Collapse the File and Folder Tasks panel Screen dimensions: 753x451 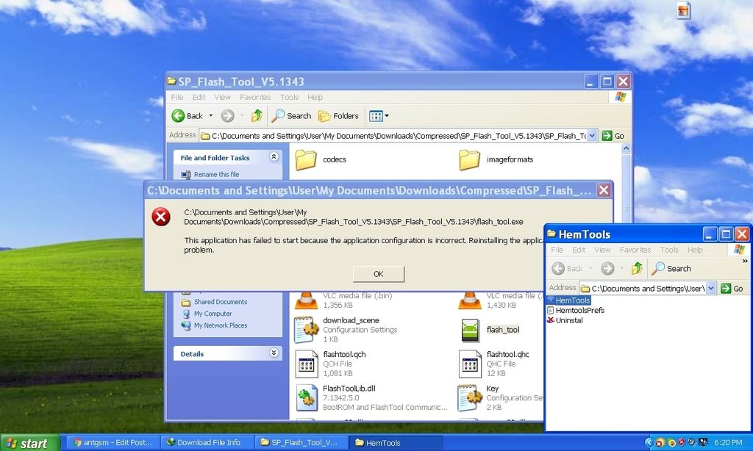(x=274, y=157)
